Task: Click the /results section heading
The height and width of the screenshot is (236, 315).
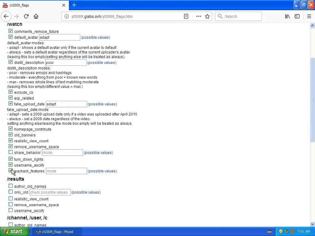Action: (x=16, y=179)
